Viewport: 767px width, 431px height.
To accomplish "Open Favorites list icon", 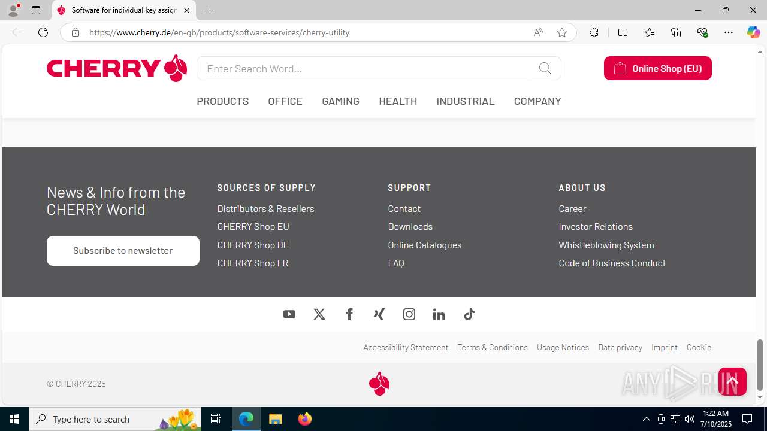I will point(650,32).
